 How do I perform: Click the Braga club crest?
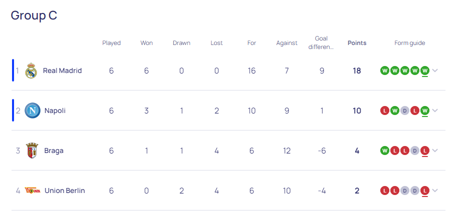tap(32, 150)
